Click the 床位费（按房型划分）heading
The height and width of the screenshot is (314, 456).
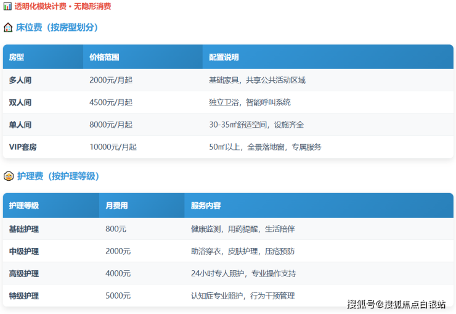(x=57, y=28)
